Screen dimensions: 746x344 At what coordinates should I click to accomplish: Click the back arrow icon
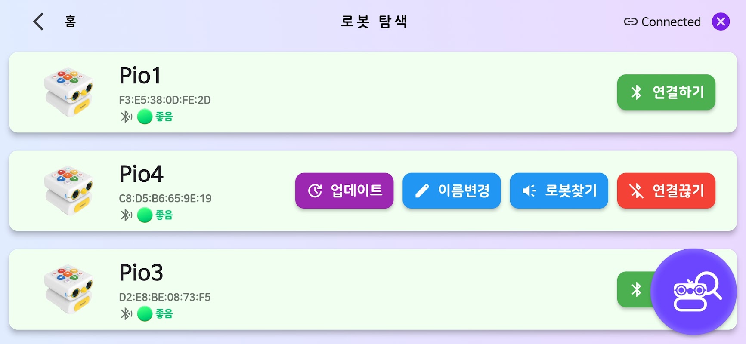(x=39, y=21)
